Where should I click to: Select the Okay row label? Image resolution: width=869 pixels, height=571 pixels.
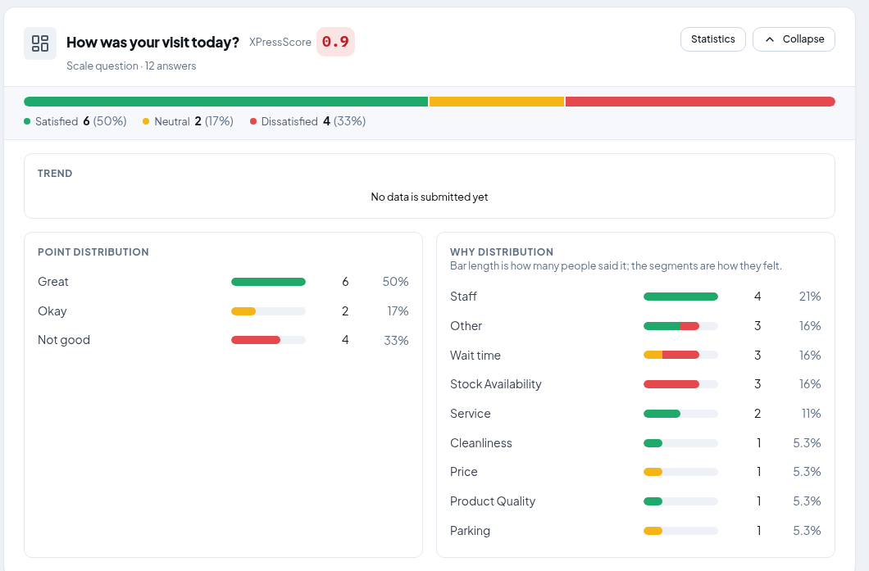pyautogui.click(x=52, y=311)
